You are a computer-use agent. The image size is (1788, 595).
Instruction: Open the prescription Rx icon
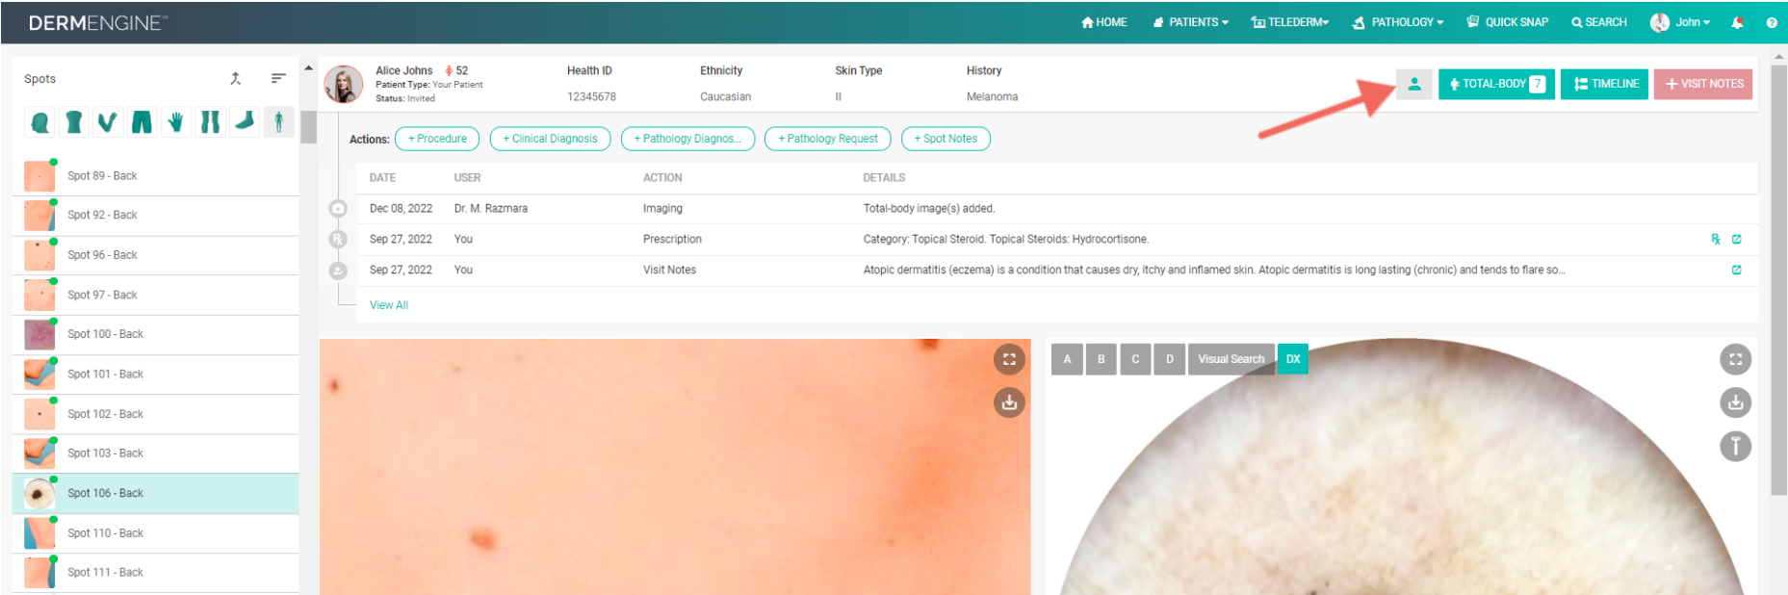pos(1715,240)
